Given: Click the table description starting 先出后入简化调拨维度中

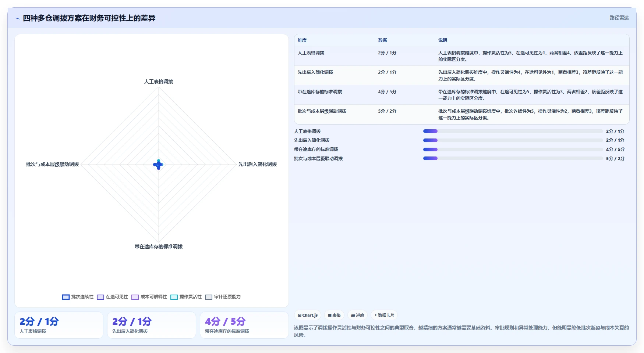Looking at the screenshot, I should click(x=530, y=76).
